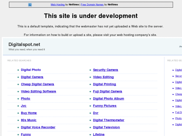The height and width of the screenshot is (136, 182).
Task: Open the Fuji Digital Camera link
Action: click(107, 91)
